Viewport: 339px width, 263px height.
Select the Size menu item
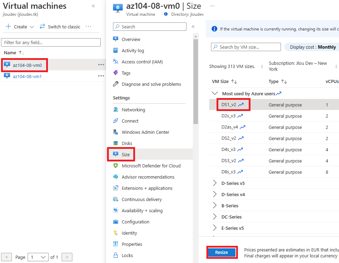(150, 154)
